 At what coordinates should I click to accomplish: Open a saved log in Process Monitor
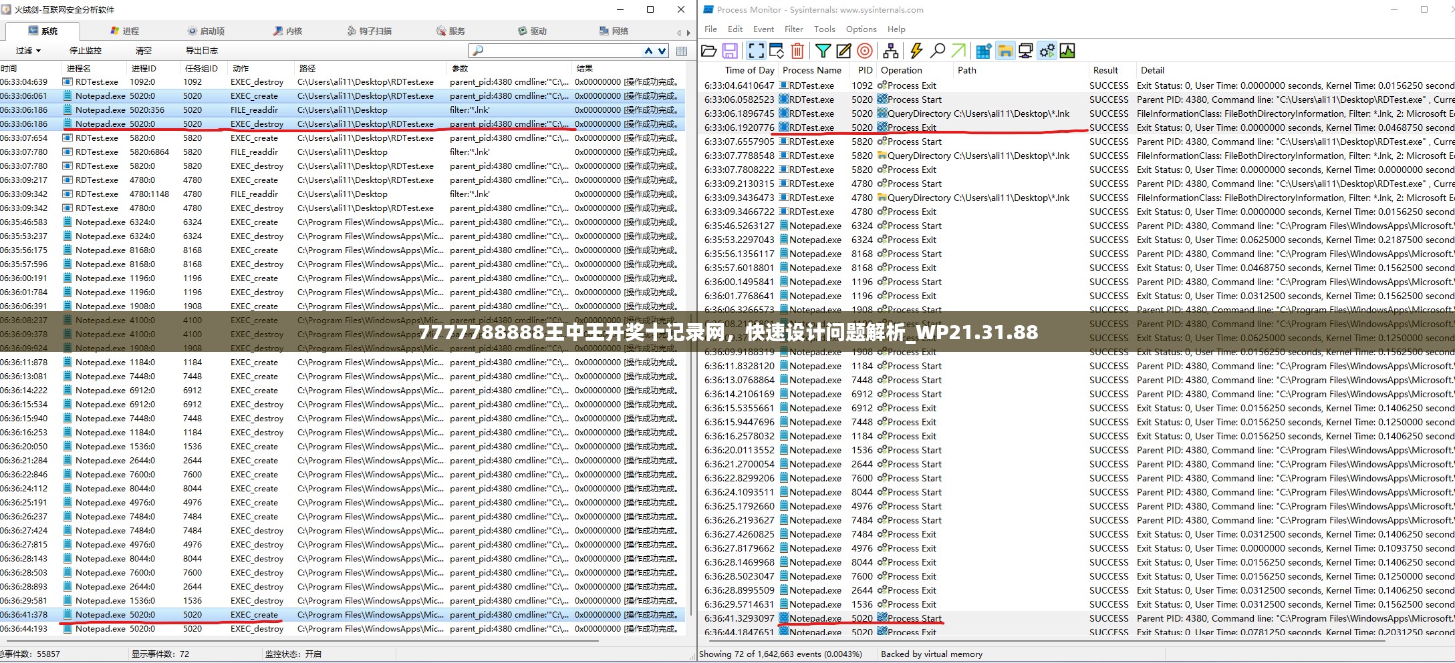pos(709,51)
